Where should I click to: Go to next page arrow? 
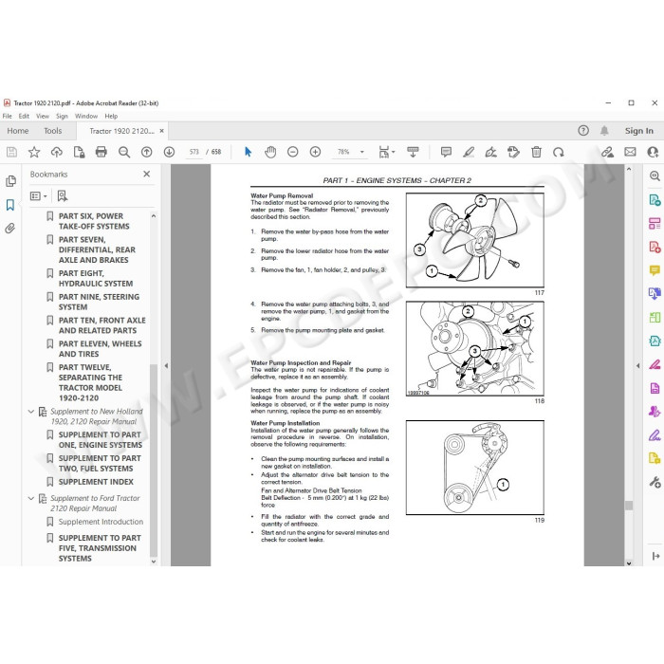tap(169, 152)
